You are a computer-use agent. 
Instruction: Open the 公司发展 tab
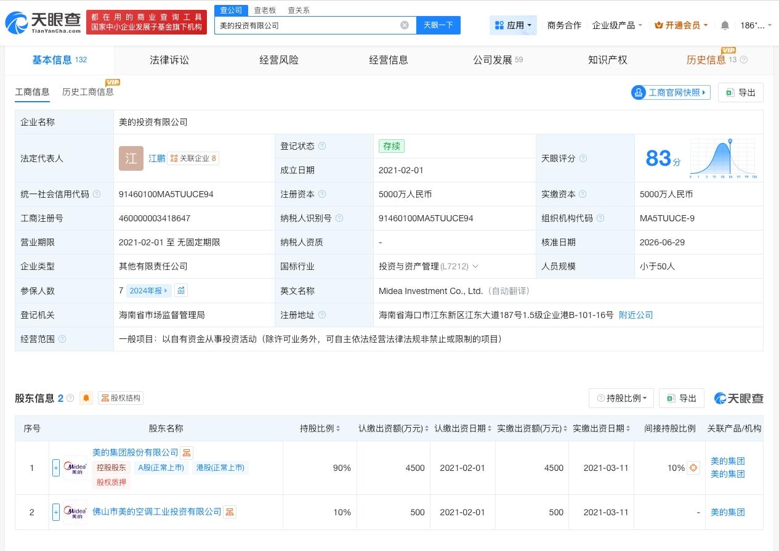(x=498, y=60)
